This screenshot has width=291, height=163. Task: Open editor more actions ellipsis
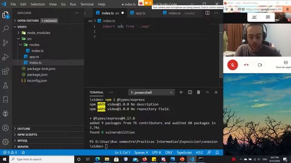[x=216, y=13]
